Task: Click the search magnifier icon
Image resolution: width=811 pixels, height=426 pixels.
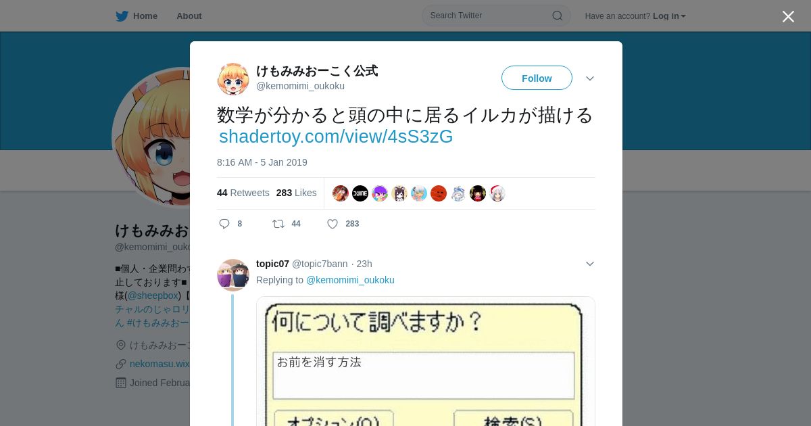Action: click(x=558, y=16)
